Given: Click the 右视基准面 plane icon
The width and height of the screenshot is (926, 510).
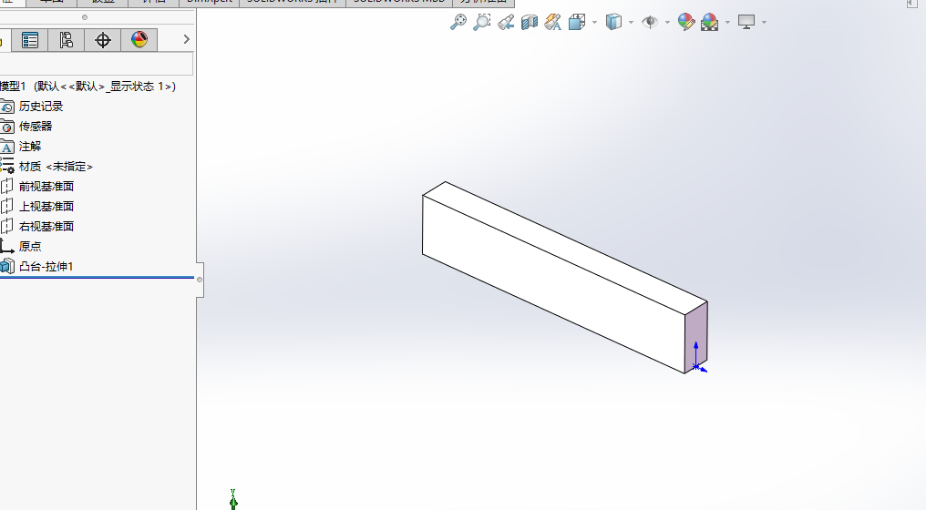Looking at the screenshot, I should tap(6, 226).
